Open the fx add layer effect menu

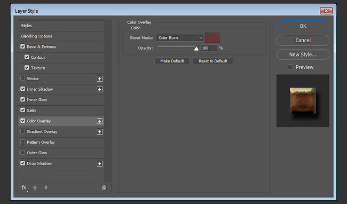(25, 188)
